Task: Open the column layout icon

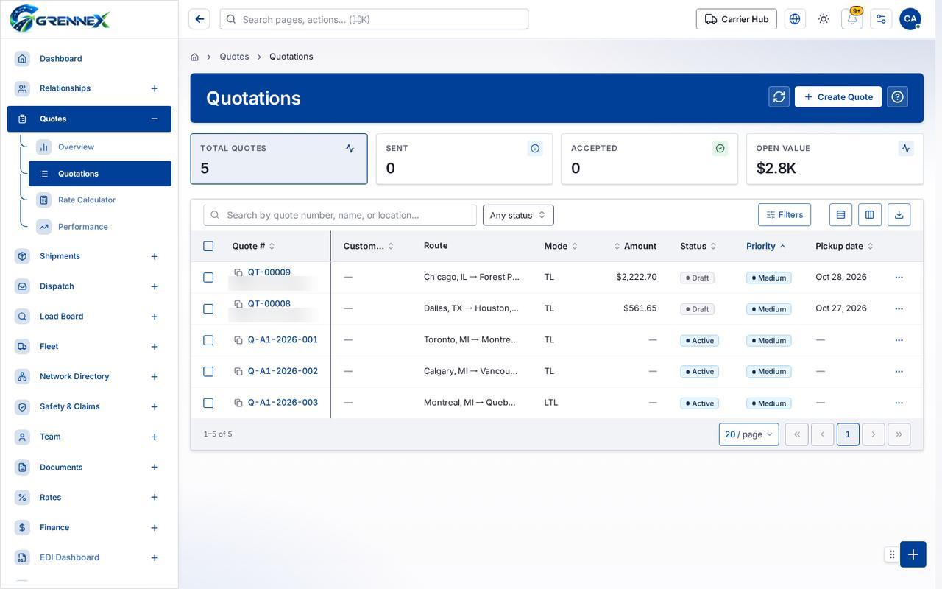Action: pos(869,215)
